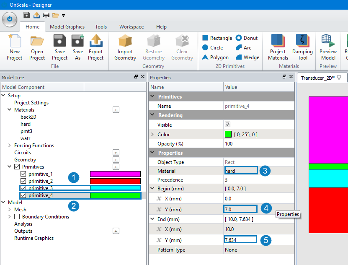This screenshot has height=265, width=348.
Task: Click the Preview Model icon
Action: (x=328, y=41)
